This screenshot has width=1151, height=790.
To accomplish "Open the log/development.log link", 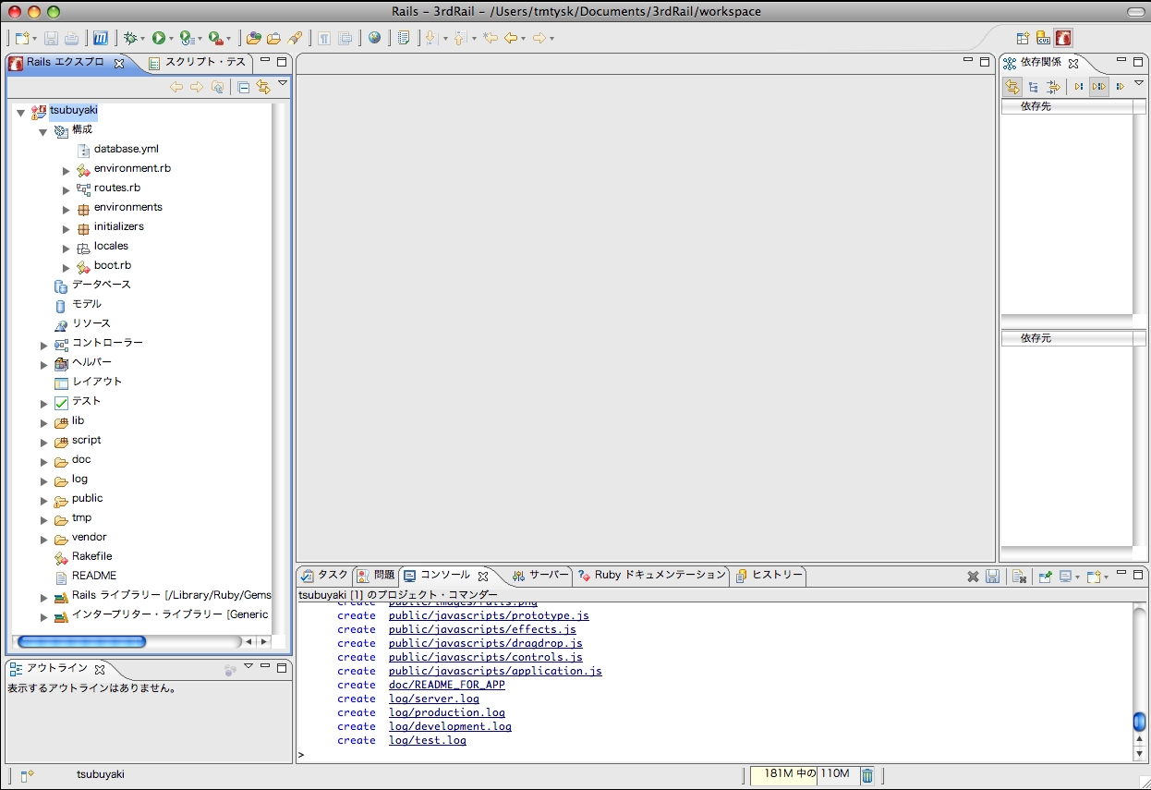I will coord(450,726).
